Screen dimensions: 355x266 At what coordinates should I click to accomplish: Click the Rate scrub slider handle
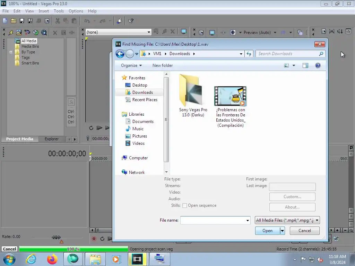(56, 237)
